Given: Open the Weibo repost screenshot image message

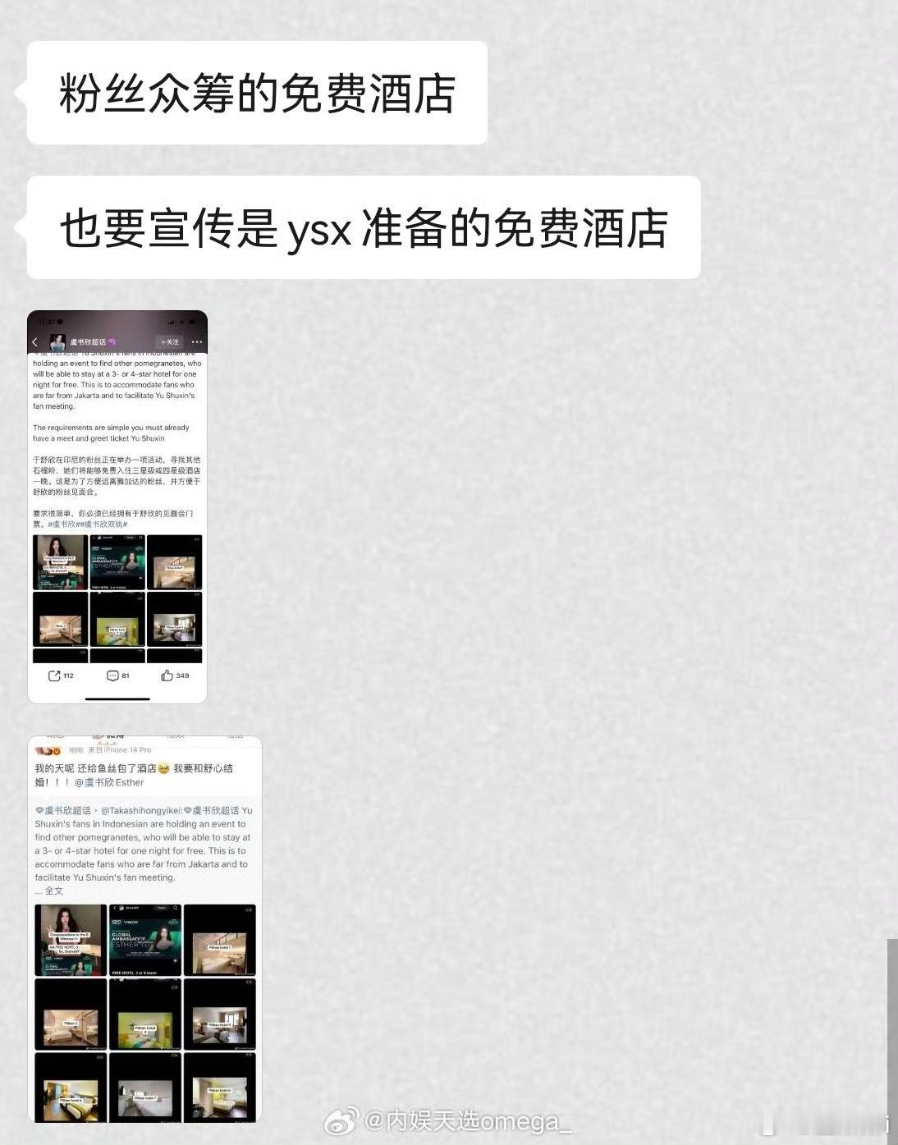Looking at the screenshot, I should [145, 929].
